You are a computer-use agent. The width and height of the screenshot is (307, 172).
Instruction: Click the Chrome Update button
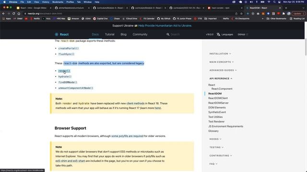(x=298, y=14)
